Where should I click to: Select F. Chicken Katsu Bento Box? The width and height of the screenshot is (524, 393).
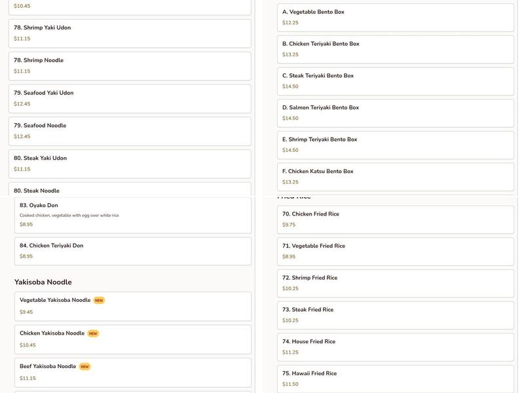click(x=395, y=177)
